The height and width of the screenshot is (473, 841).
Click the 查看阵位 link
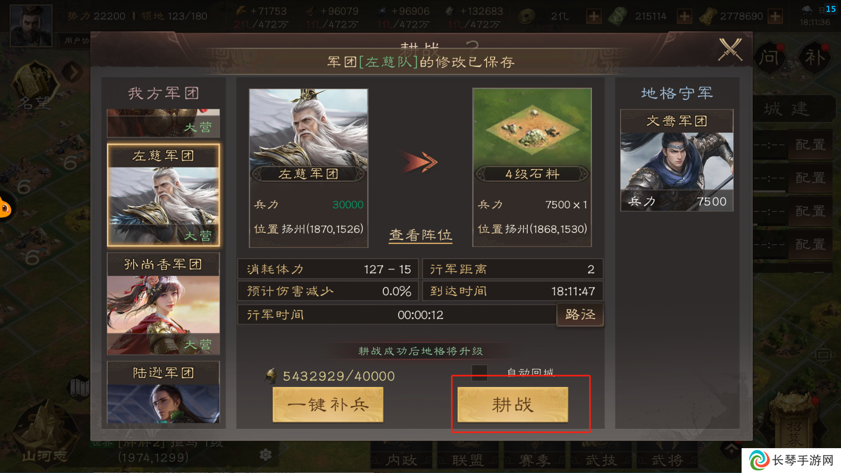(x=420, y=235)
